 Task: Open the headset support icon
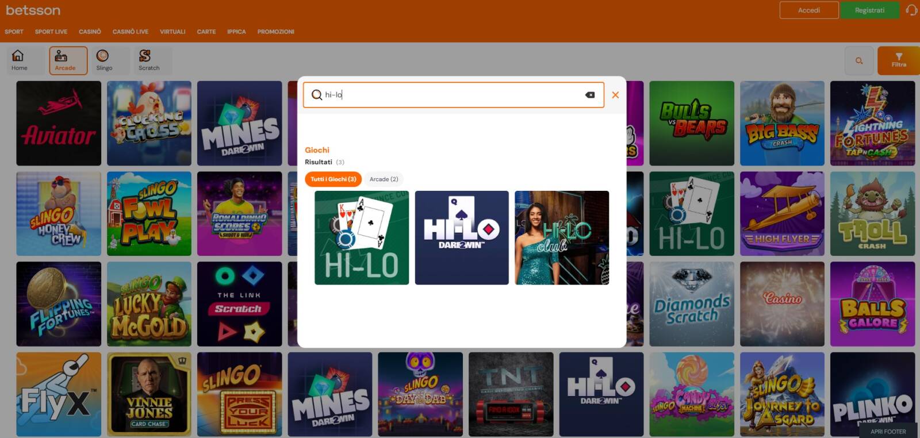(911, 10)
